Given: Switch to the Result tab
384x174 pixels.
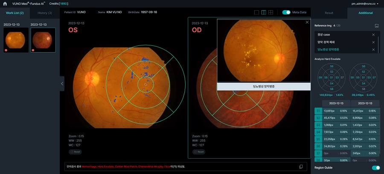Looking at the screenshot, I should point(329,13).
